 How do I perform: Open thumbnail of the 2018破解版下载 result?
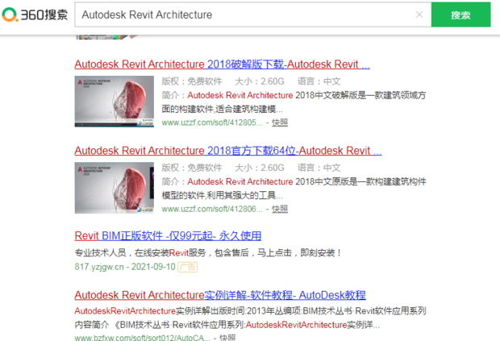tap(115, 102)
